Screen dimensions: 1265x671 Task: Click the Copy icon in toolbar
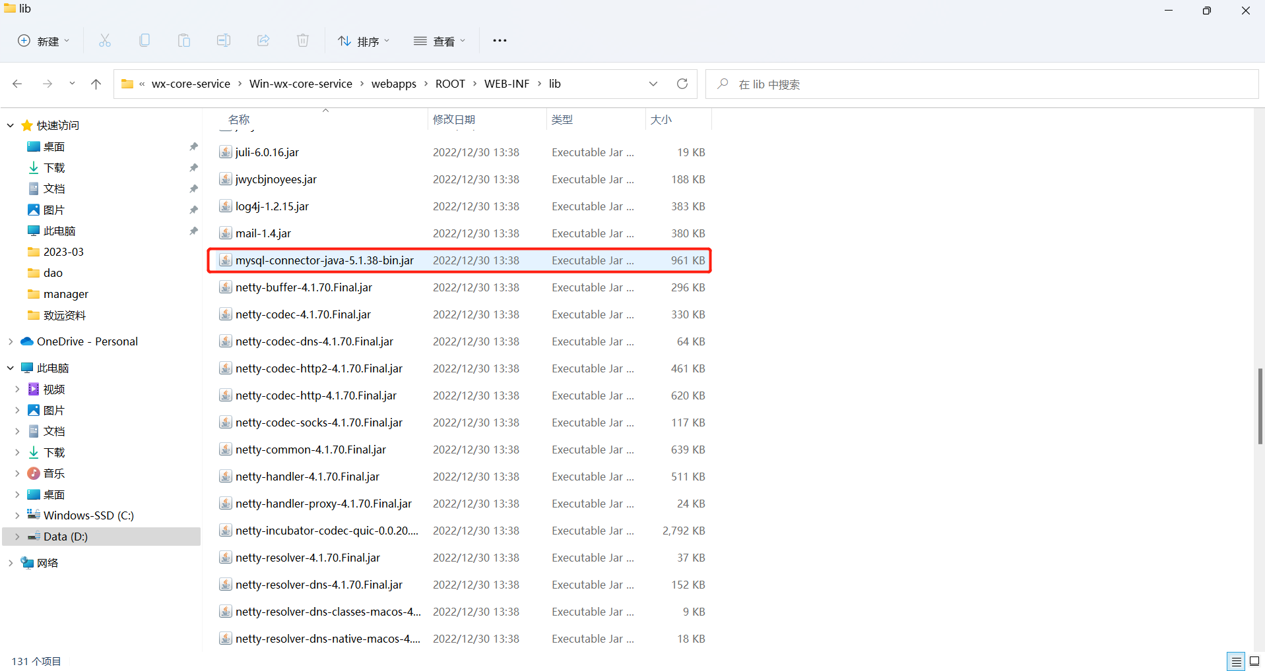pos(145,41)
